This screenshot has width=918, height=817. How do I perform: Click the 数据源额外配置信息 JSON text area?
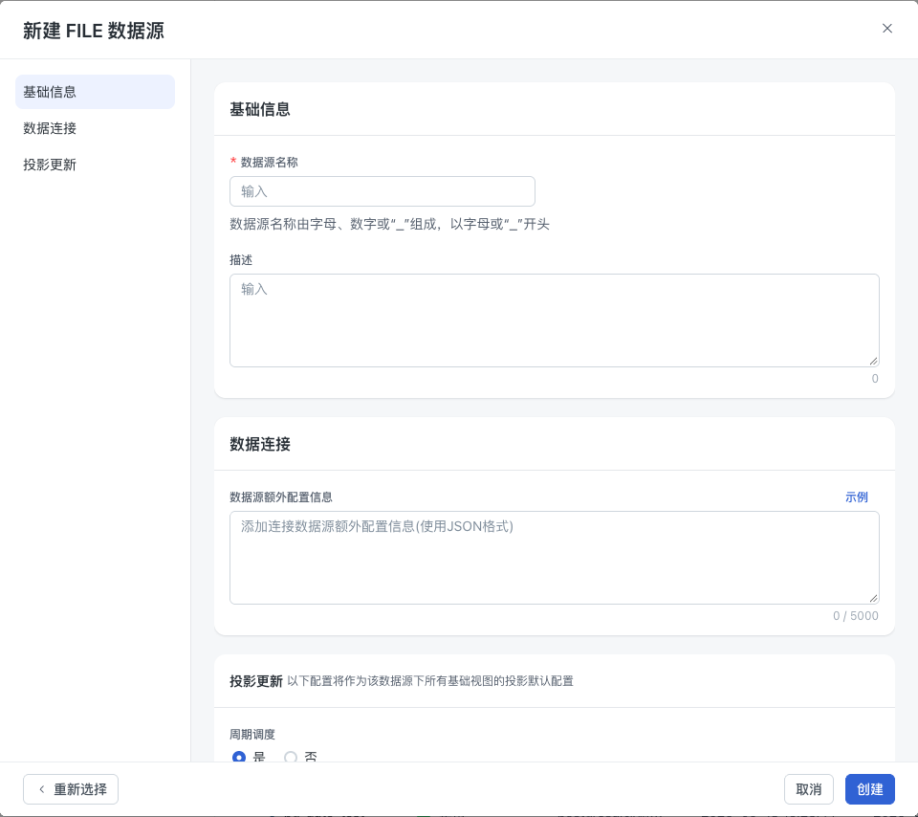click(x=555, y=558)
